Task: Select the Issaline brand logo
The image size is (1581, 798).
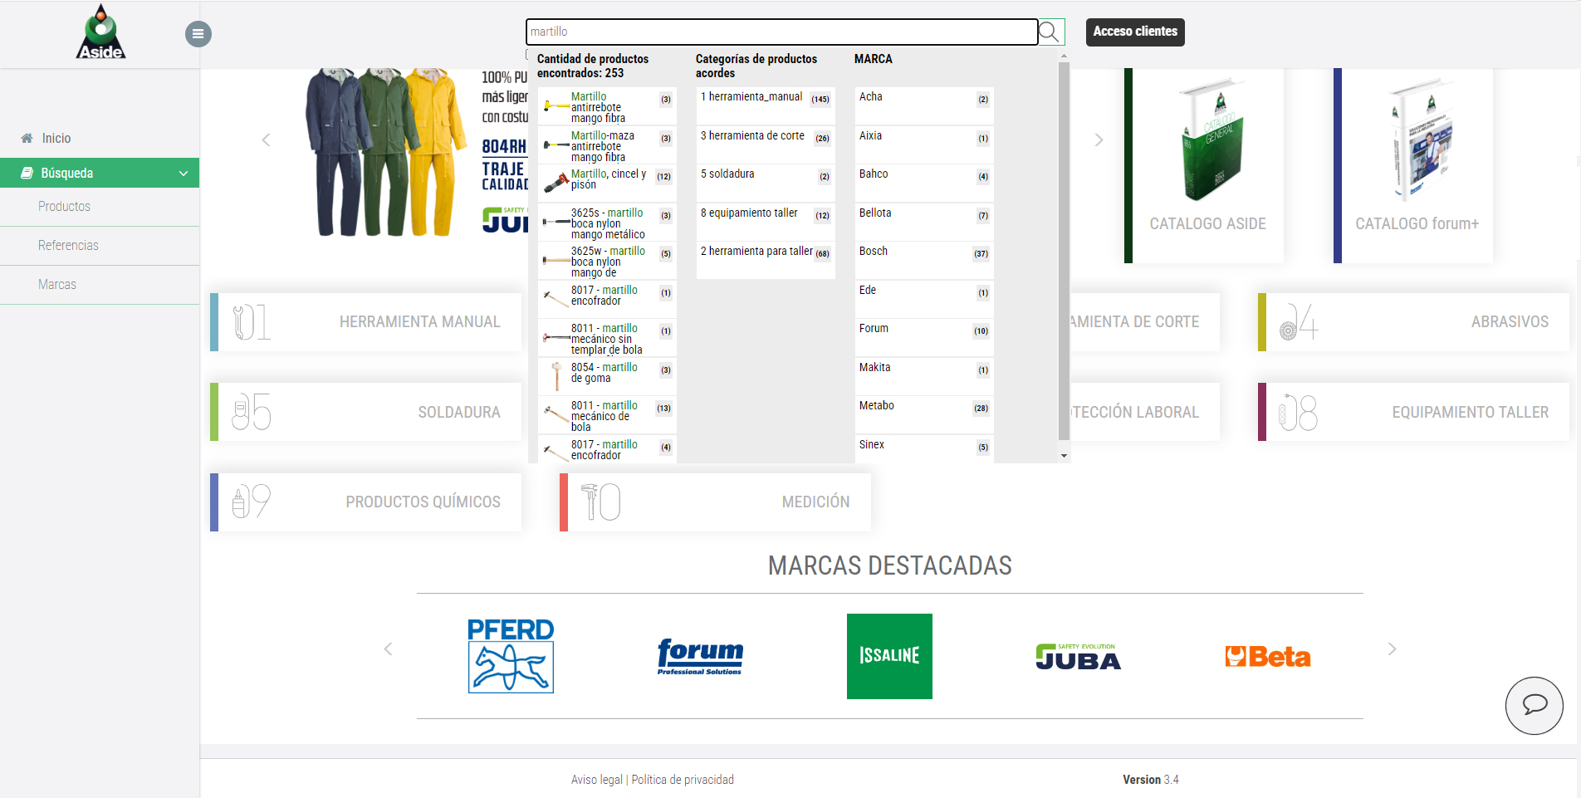Action: pyautogui.click(x=889, y=656)
